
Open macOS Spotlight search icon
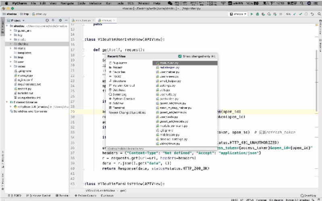(301, 3)
